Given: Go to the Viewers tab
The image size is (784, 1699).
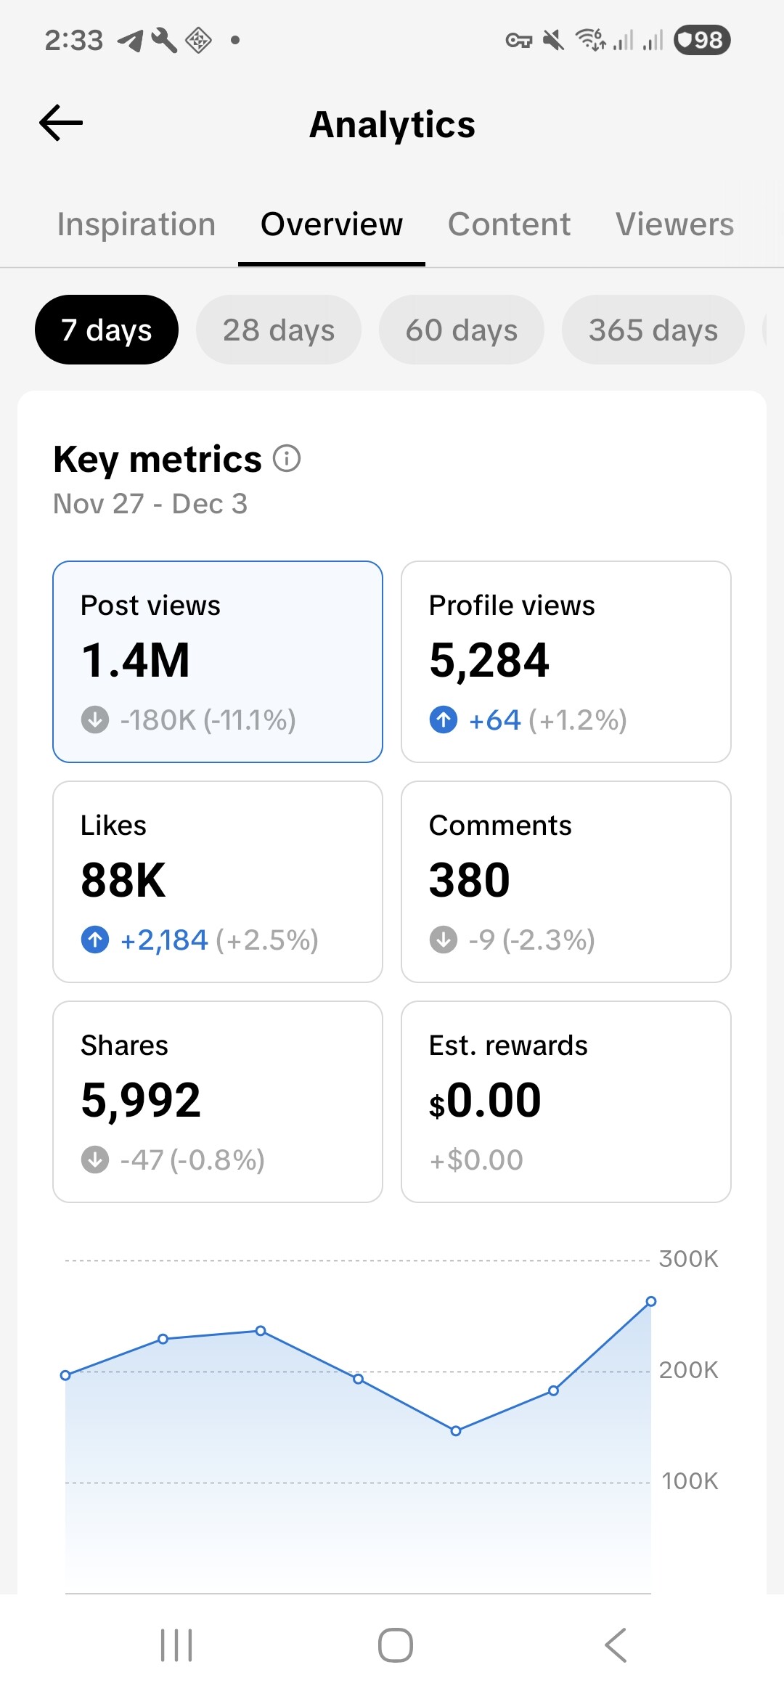Looking at the screenshot, I should point(674,224).
